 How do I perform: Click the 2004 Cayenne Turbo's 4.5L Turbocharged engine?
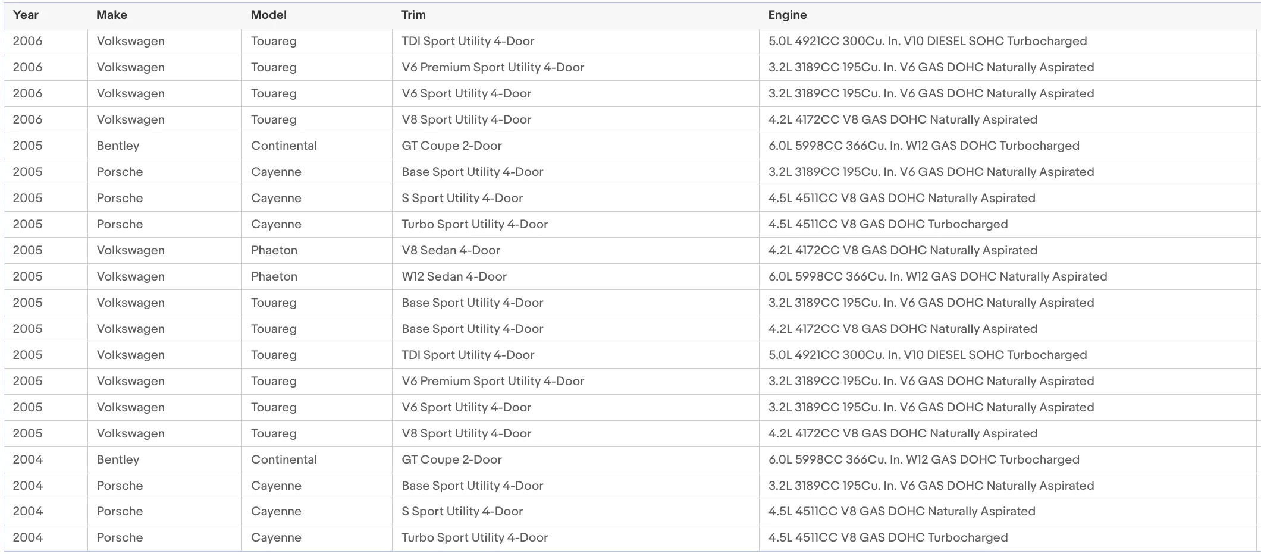pos(888,537)
